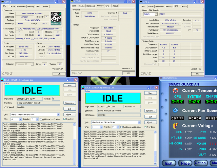The width and height of the screenshot is (217, 168).
Task: Click Exit in left SP2004 window
Action: (x=70, y=109)
